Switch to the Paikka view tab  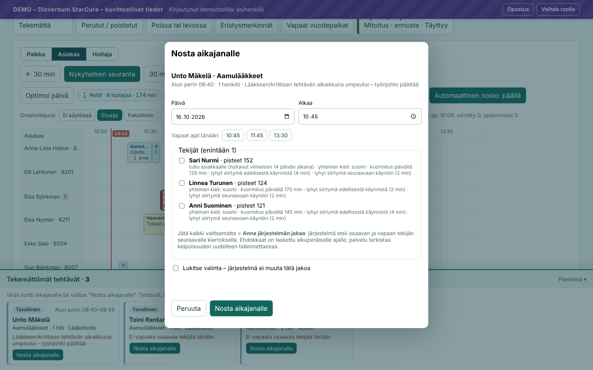coord(36,54)
